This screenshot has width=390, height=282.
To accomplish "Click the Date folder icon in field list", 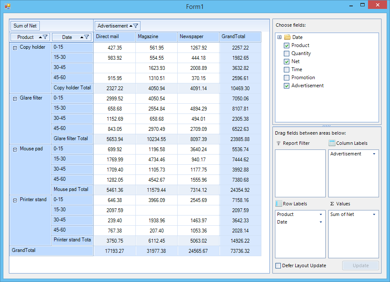I will pos(287,37).
